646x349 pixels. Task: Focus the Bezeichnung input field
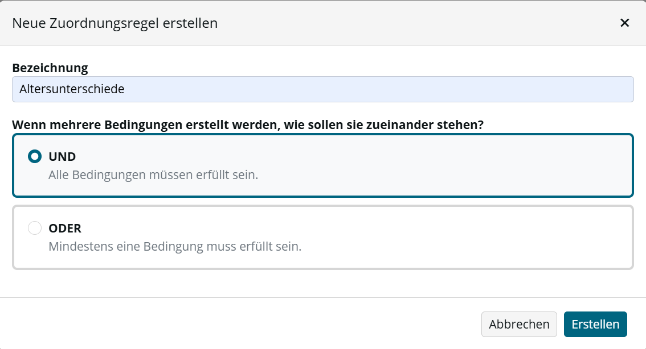coord(322,89)
